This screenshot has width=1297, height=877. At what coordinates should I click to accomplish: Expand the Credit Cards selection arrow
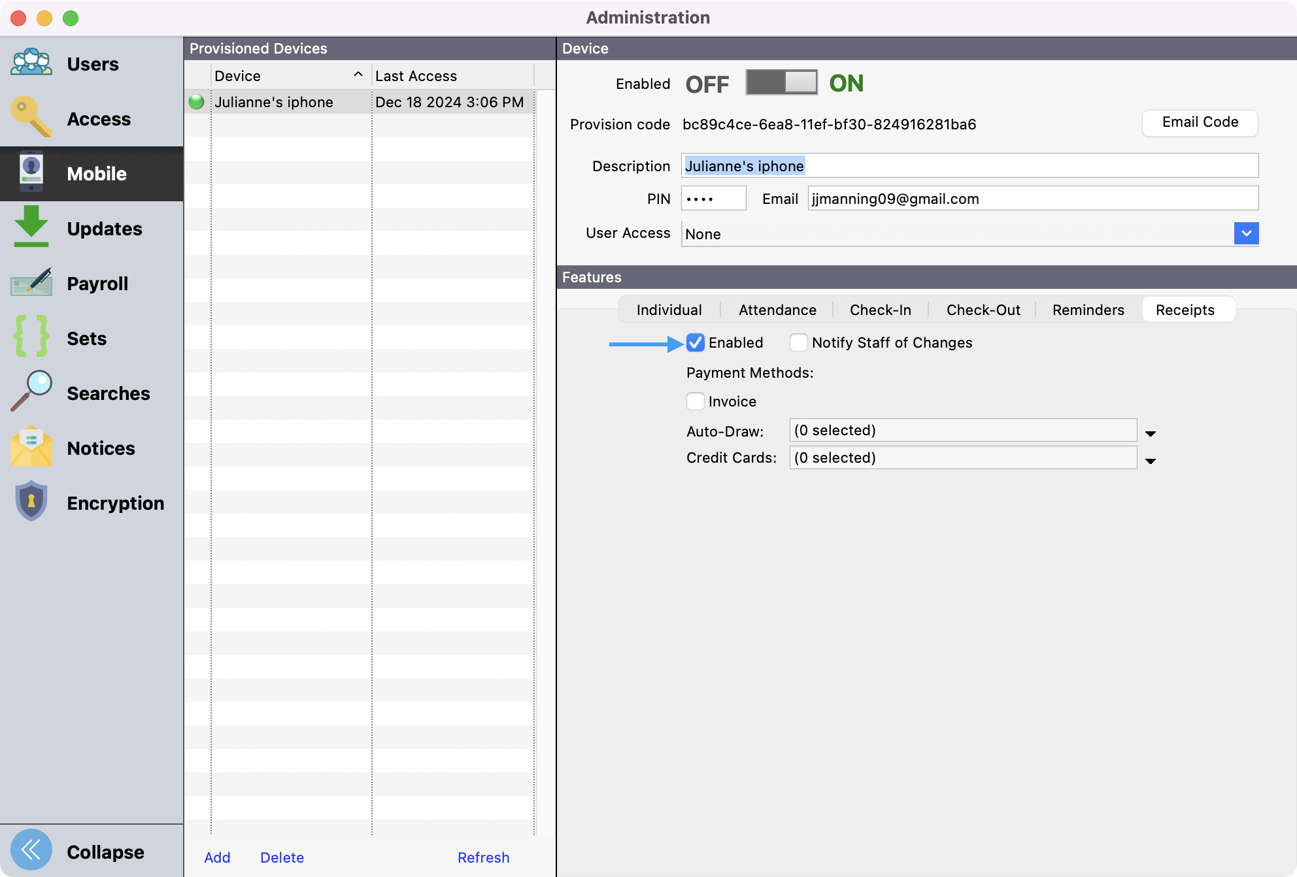point(1151,461)
